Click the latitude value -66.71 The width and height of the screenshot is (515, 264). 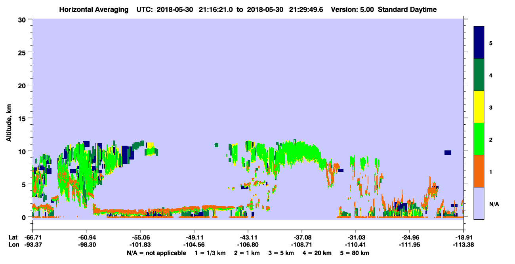point(32,237)
